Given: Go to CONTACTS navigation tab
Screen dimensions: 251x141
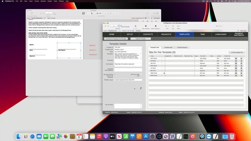Looking at the screenshot, I should 148,34.
